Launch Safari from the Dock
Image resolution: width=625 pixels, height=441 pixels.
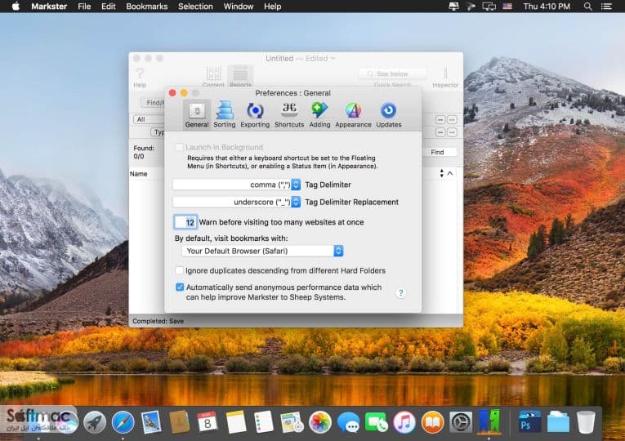click(x=123, y=422)
